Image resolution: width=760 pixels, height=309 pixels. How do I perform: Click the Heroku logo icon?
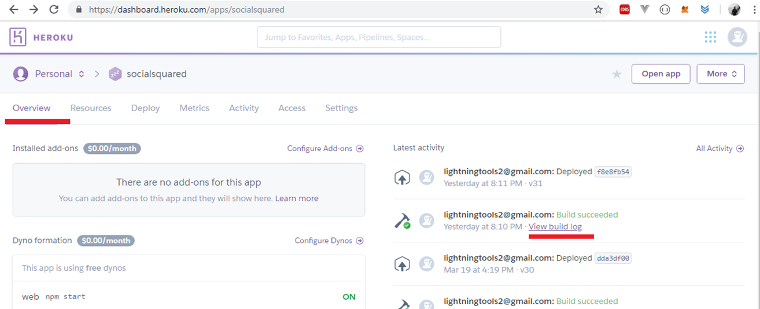(18, 38)
